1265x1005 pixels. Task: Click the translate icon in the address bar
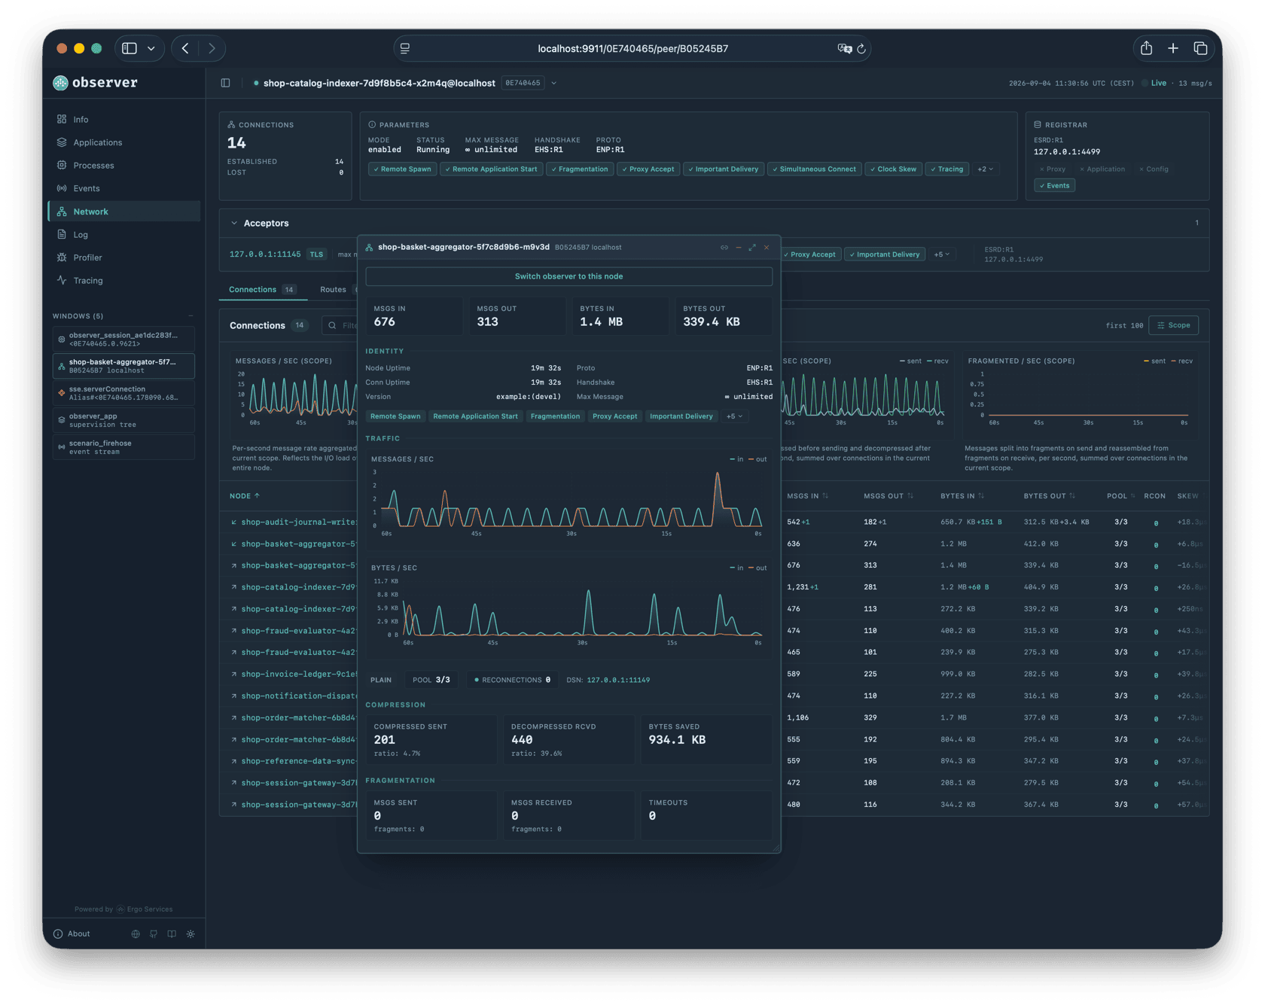pos(844,49)
